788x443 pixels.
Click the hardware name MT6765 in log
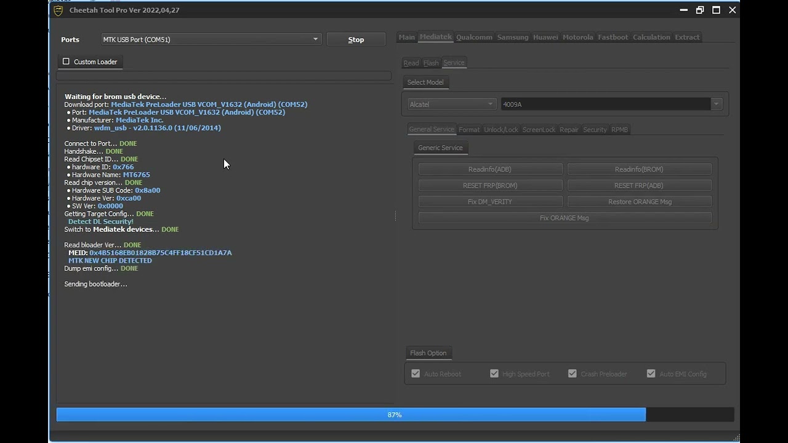[x=136, y=175]
